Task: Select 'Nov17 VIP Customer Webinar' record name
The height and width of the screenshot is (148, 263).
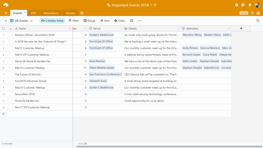Action: 32,107
